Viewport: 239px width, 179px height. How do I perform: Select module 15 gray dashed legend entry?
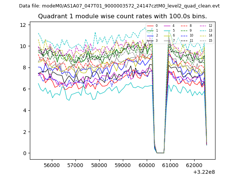(205, 40)
